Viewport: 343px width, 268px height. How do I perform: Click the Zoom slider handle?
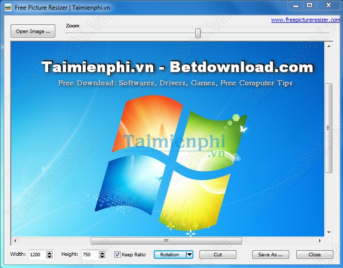click(198, 33)
